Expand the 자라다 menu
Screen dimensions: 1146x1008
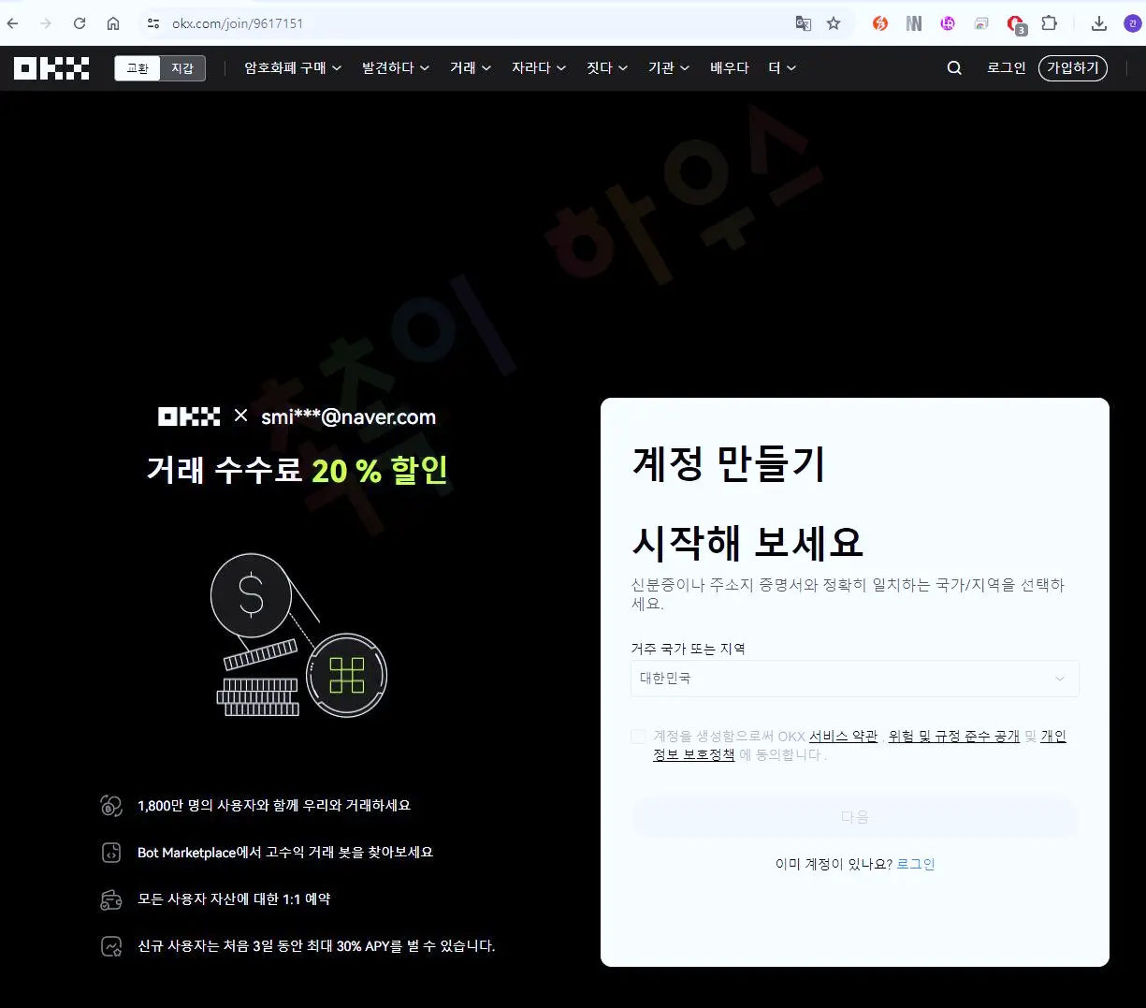539,67
